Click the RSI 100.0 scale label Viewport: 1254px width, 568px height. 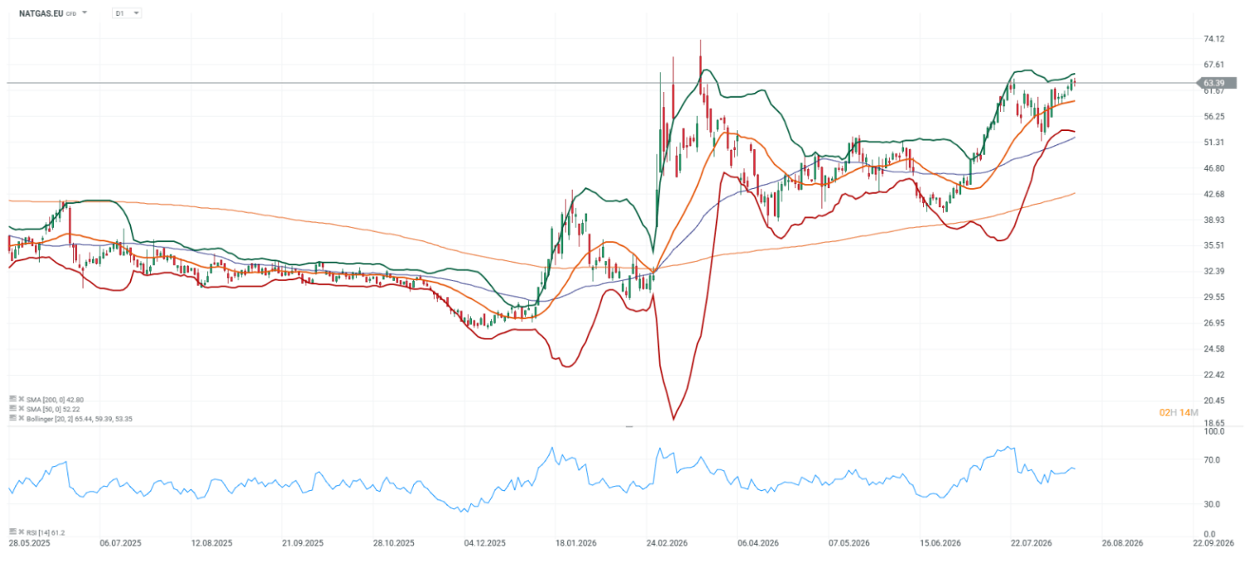pos(1213,432)
